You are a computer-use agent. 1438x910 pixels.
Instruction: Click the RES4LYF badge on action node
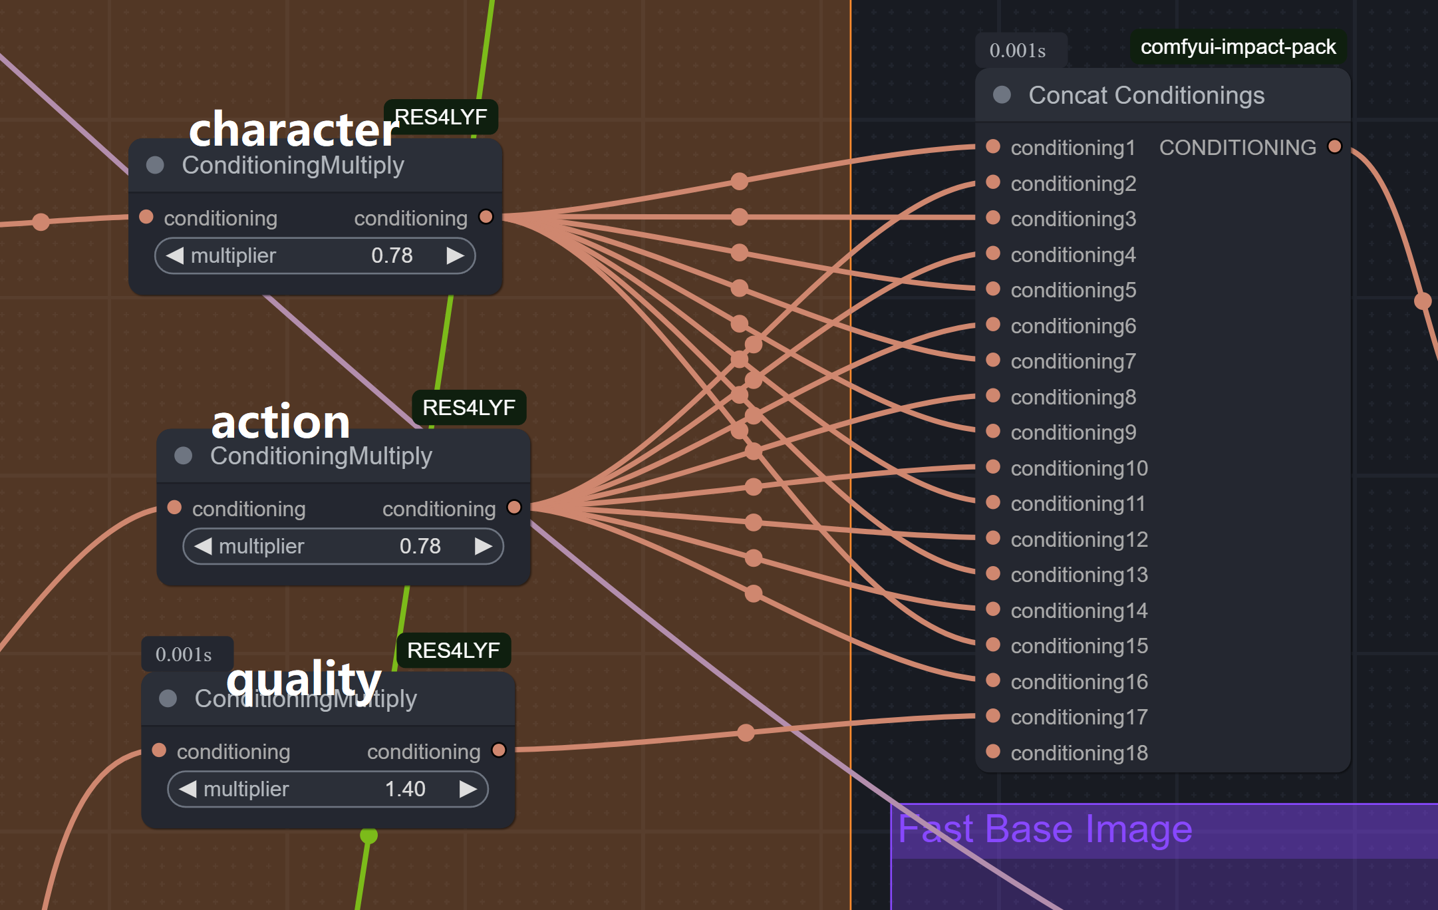(469, 408)
